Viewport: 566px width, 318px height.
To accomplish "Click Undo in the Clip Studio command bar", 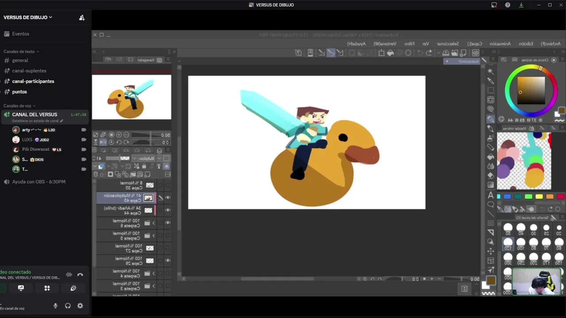I will point(428,53).
